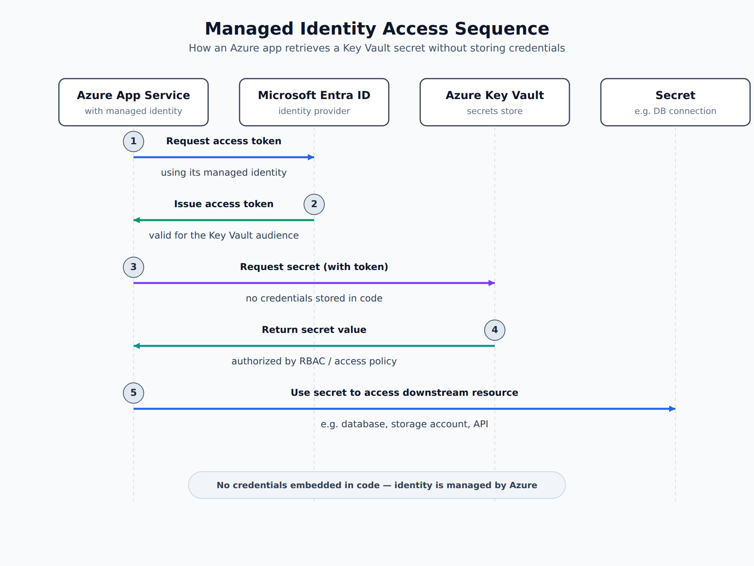Click the footer note about no embedded credentials

pyautogui.click(x=377, y=485)
